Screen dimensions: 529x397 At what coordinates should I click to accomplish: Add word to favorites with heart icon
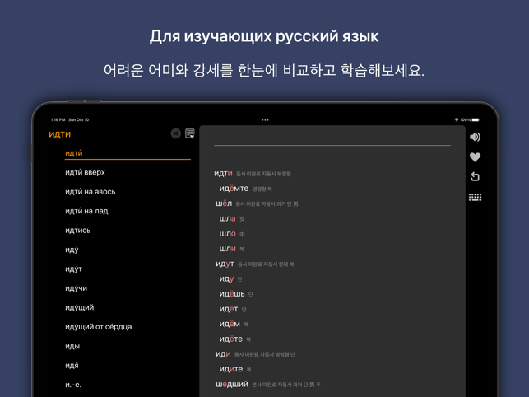click(x=475, y=157)
